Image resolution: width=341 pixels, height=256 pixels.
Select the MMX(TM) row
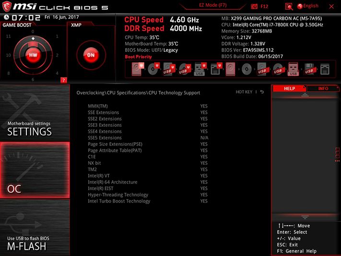148,106
